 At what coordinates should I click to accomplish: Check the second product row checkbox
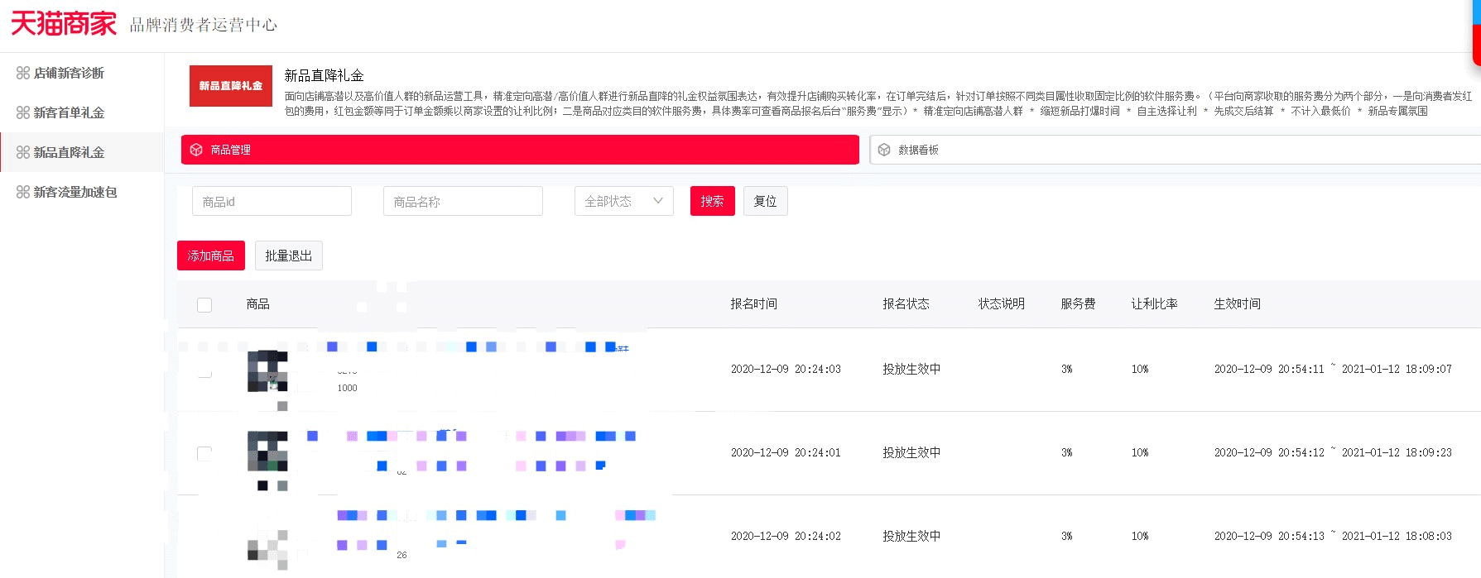(204, 453)
